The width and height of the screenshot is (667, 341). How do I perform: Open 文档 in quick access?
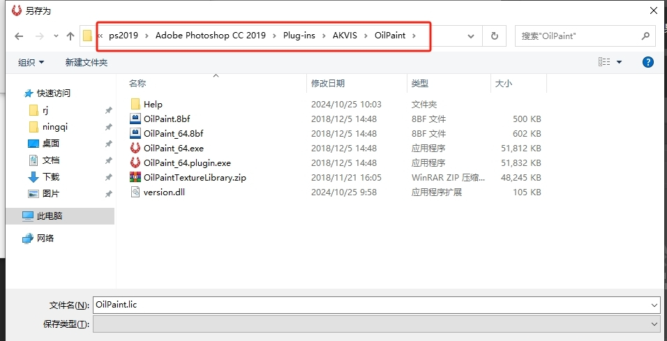[51, 160]
